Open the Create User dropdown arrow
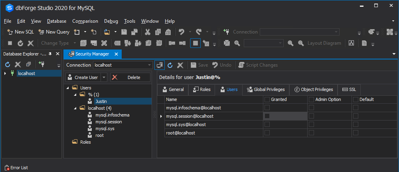 [x=104, y=77]
